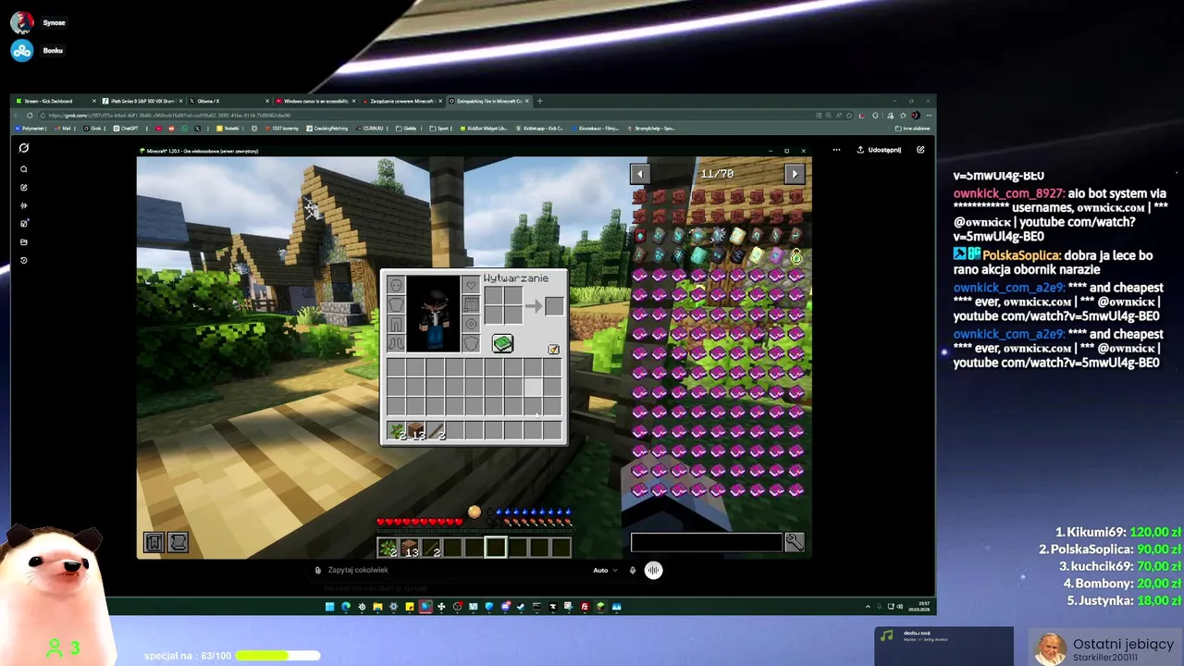Open Grok sidebar history clock icon
The width and height of the screenshot is (1184, 666).
pos(24,260)
